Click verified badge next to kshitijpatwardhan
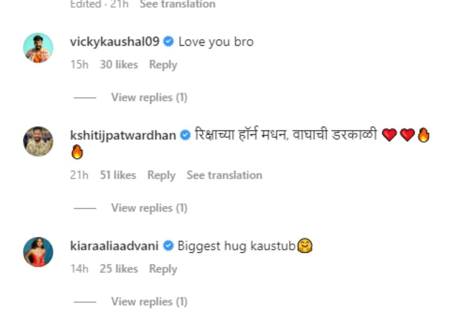This screenshot has width=468, height=312. (x=185, y=135)
